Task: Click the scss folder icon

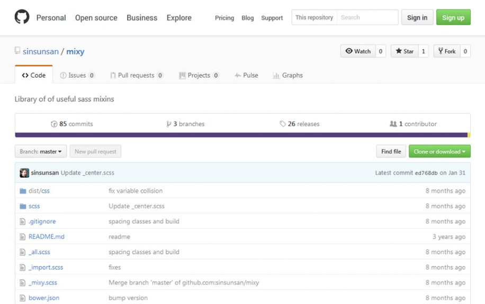Action: click(x=23, y=206)
